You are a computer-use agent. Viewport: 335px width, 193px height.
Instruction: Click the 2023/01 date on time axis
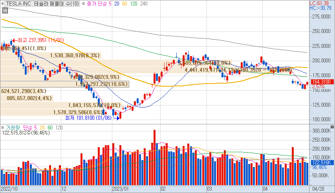(x=121, y=189)
